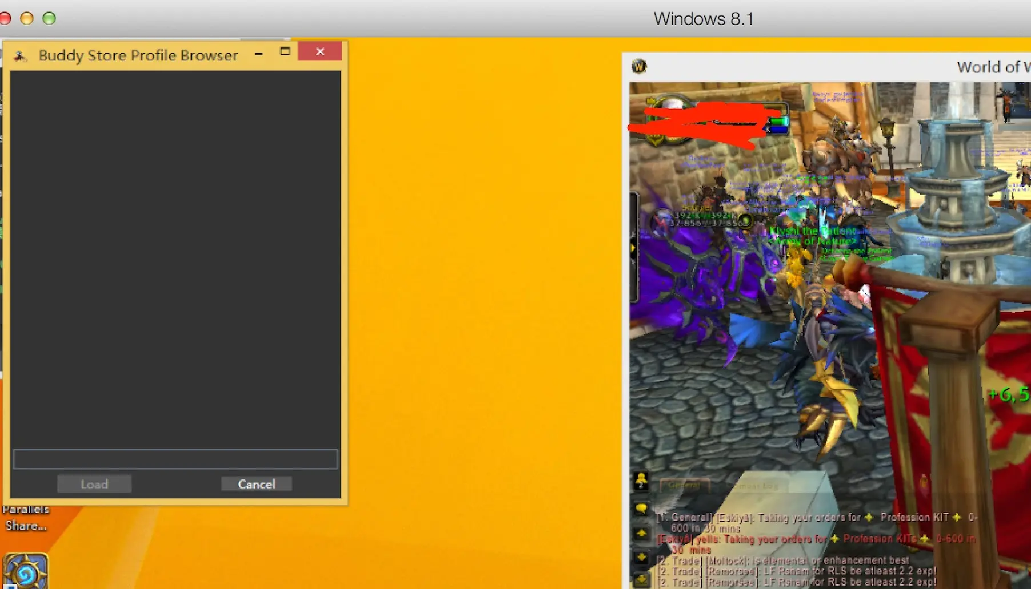
Task: Jump to chat bottom with lowest arrow
Action: [x=641, y=579]
